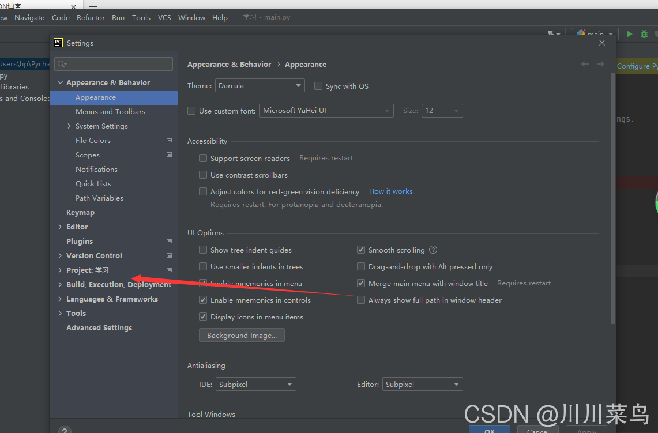This screenshot has width=658, height=433.
Task: Disable Smooth scrolling checkbox
Action: [361, 250]
